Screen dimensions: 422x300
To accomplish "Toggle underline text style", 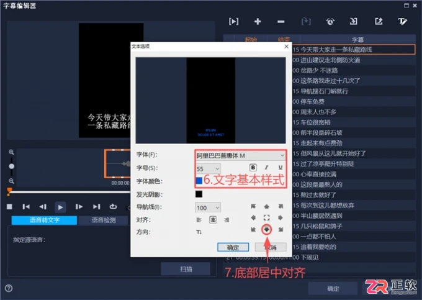I will point(281,168).
